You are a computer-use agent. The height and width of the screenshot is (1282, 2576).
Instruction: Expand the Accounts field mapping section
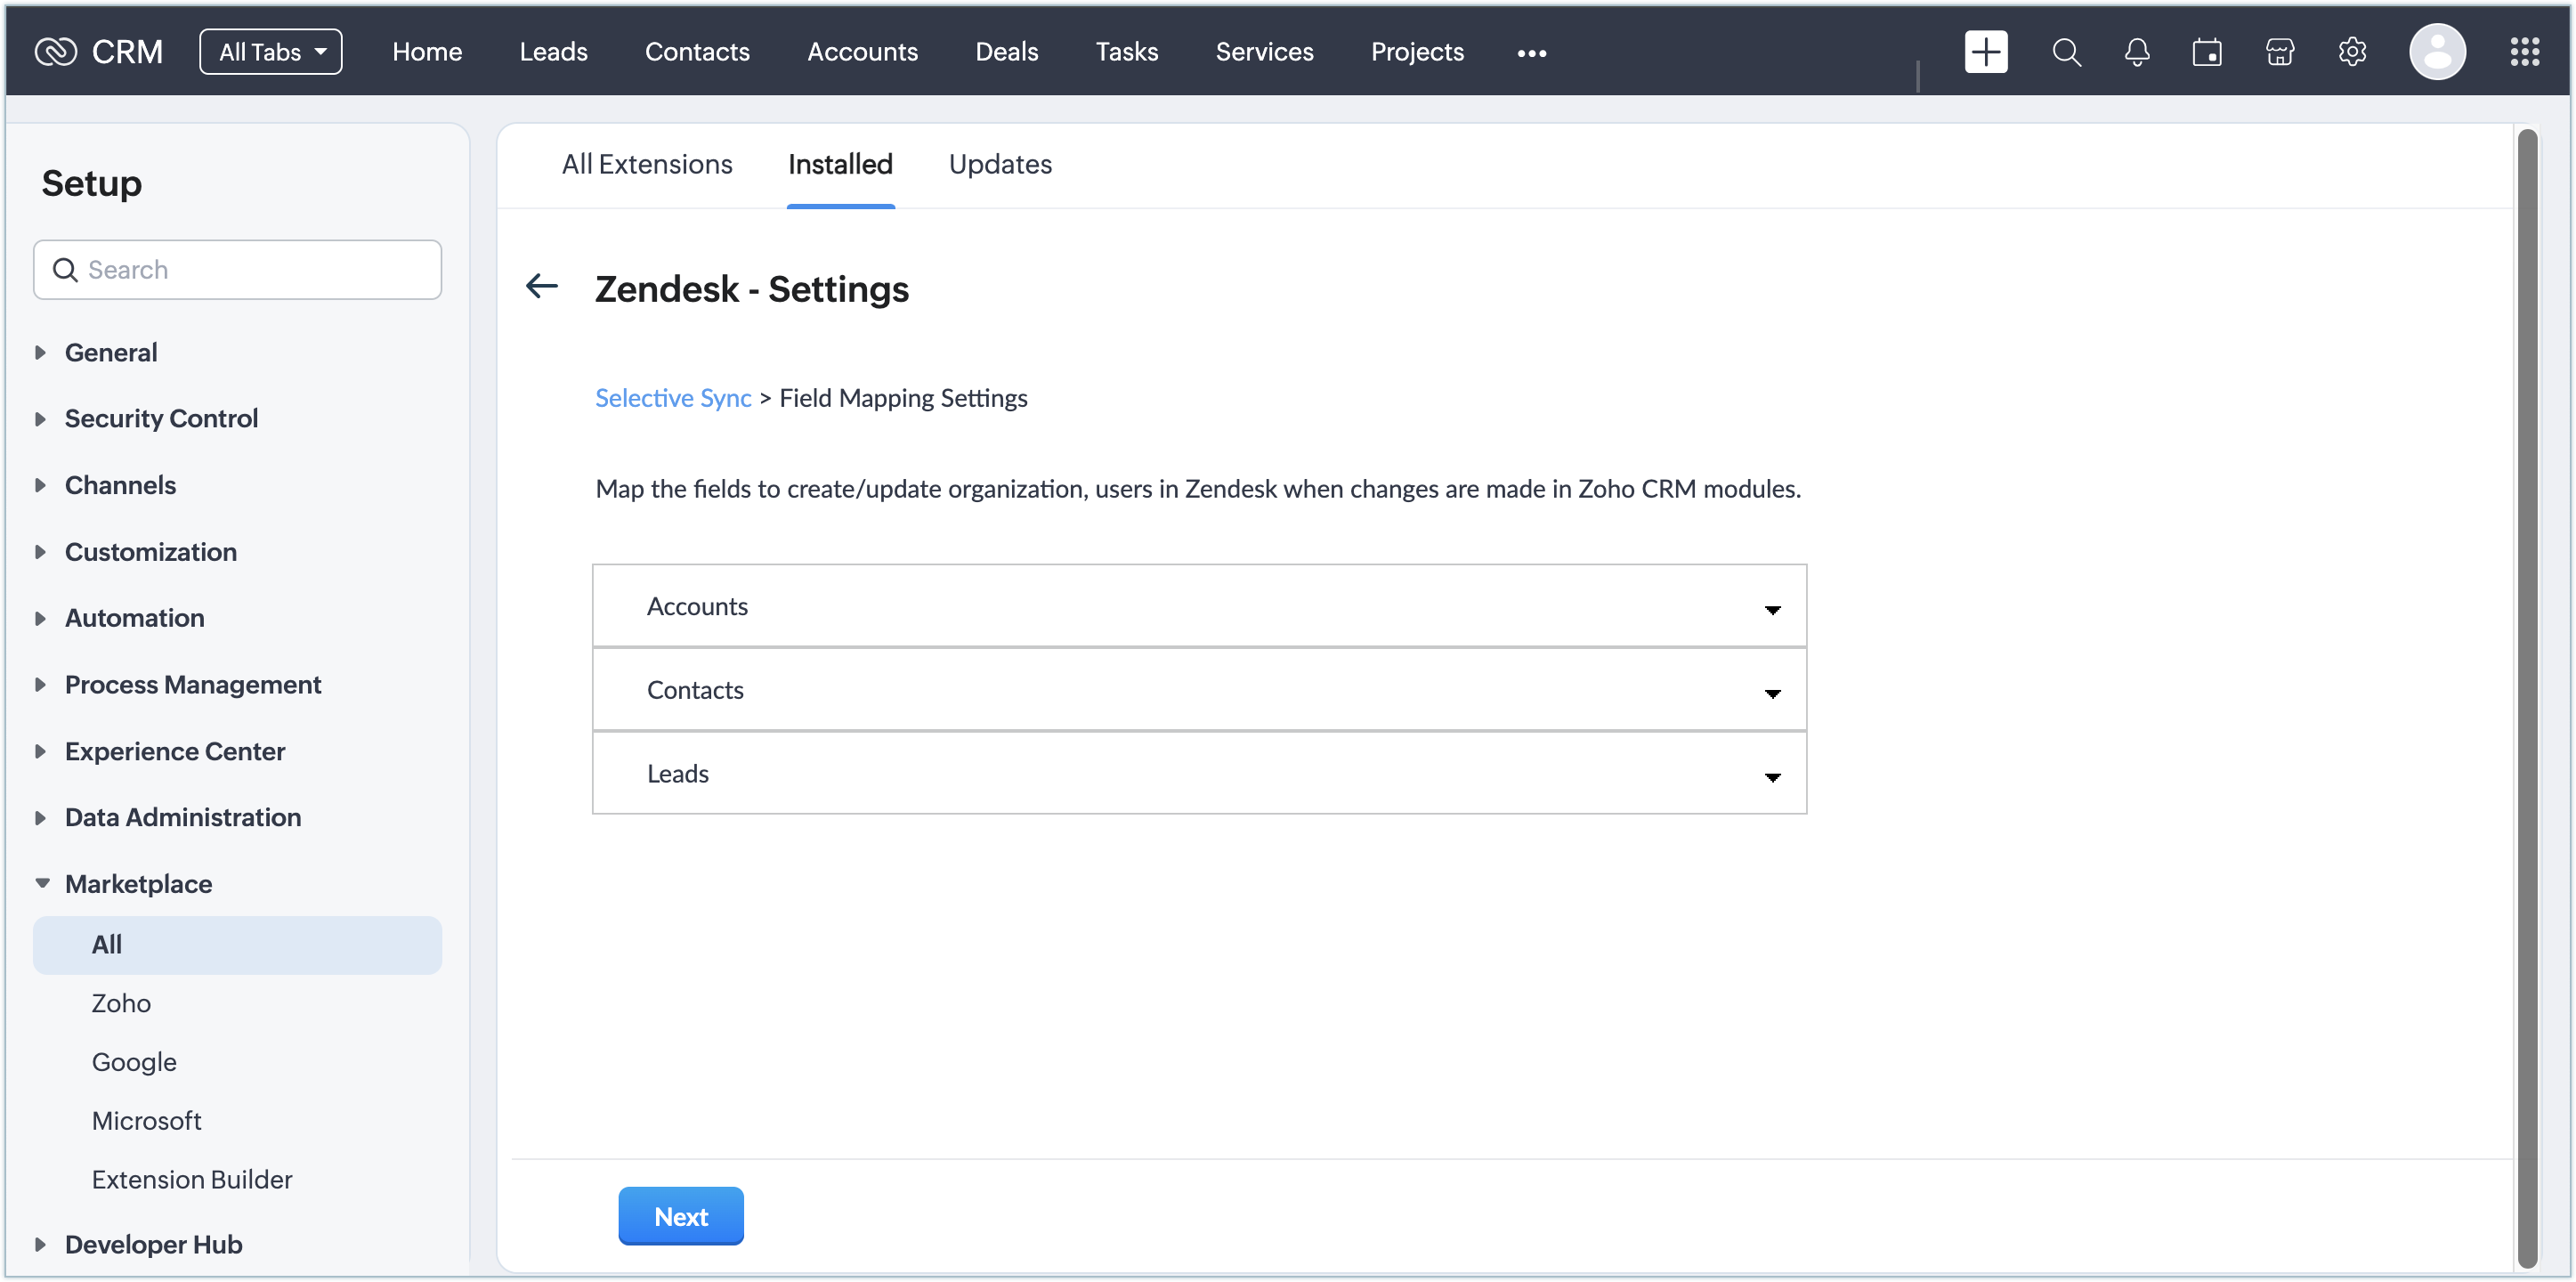(1198, 606)
